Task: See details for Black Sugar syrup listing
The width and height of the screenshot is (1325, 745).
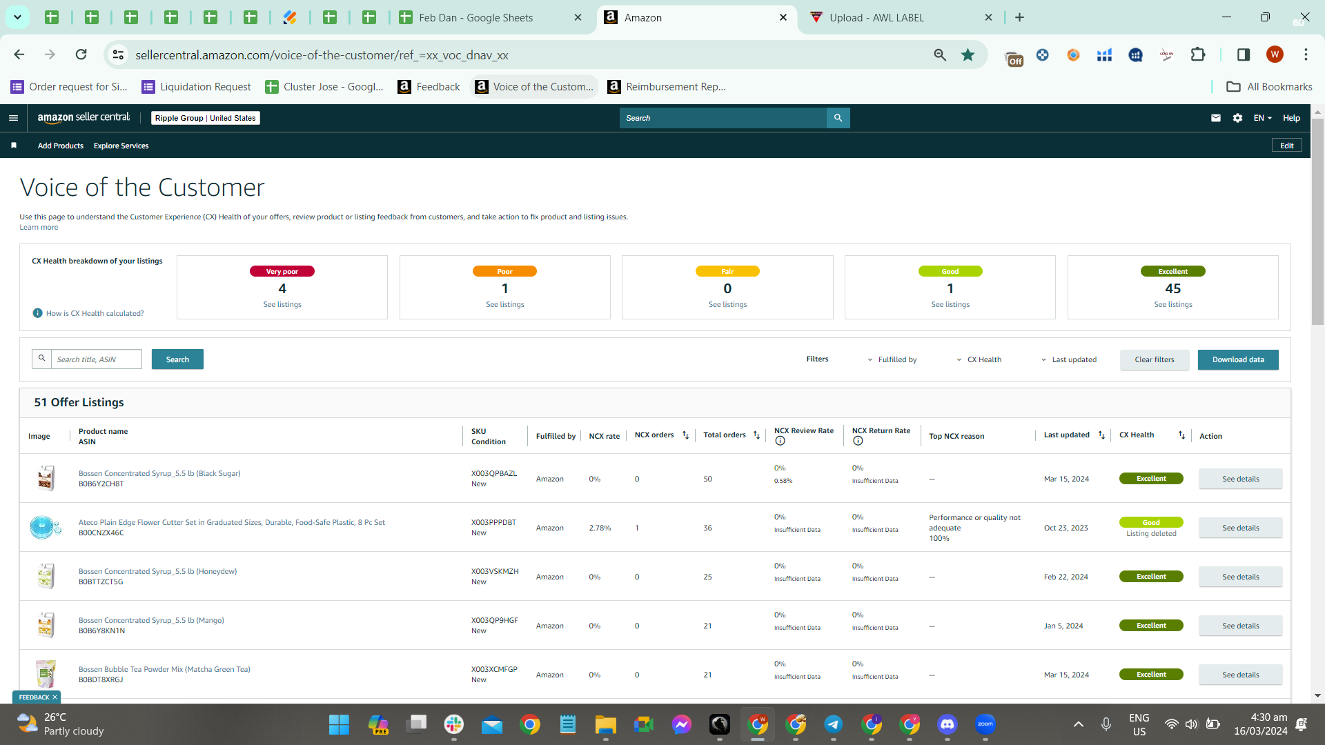Action: point(1241,479)
